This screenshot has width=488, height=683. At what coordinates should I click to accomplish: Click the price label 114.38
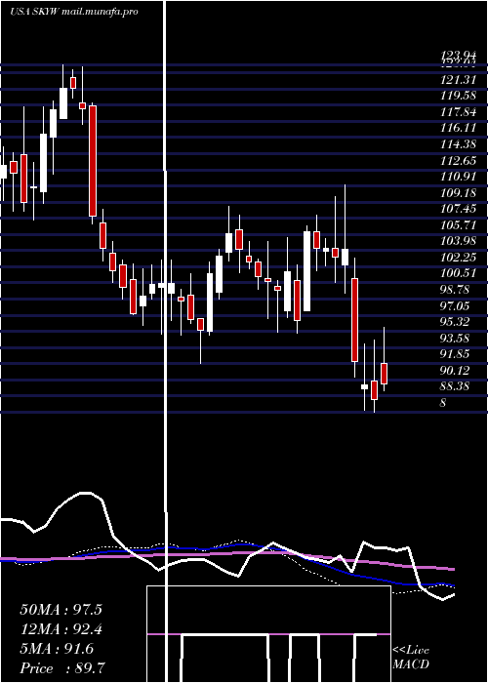tap(459, 143)
